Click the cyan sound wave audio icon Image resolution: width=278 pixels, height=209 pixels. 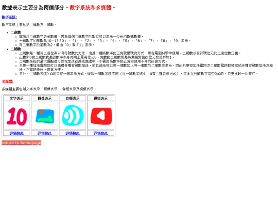(x=73, y=116)
